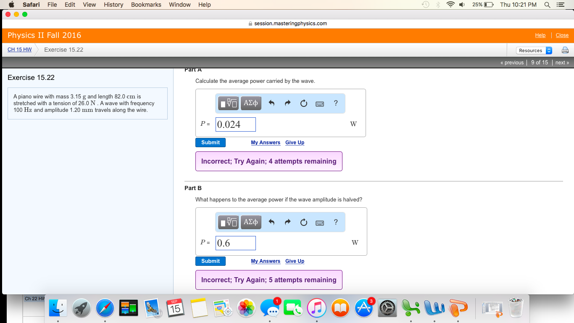
Task: Open the templates button in Part A
Action: pyautogui.click(x=229, y=103)
